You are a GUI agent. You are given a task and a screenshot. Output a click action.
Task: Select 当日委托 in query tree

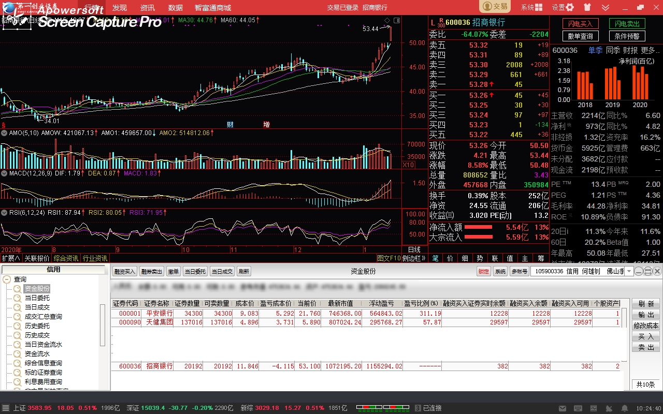[37, 298]
